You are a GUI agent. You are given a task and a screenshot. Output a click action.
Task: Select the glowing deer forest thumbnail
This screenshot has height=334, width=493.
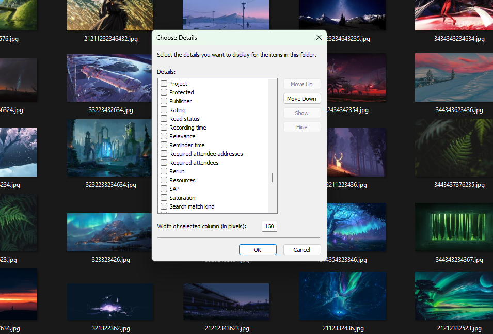coord(356,152)
